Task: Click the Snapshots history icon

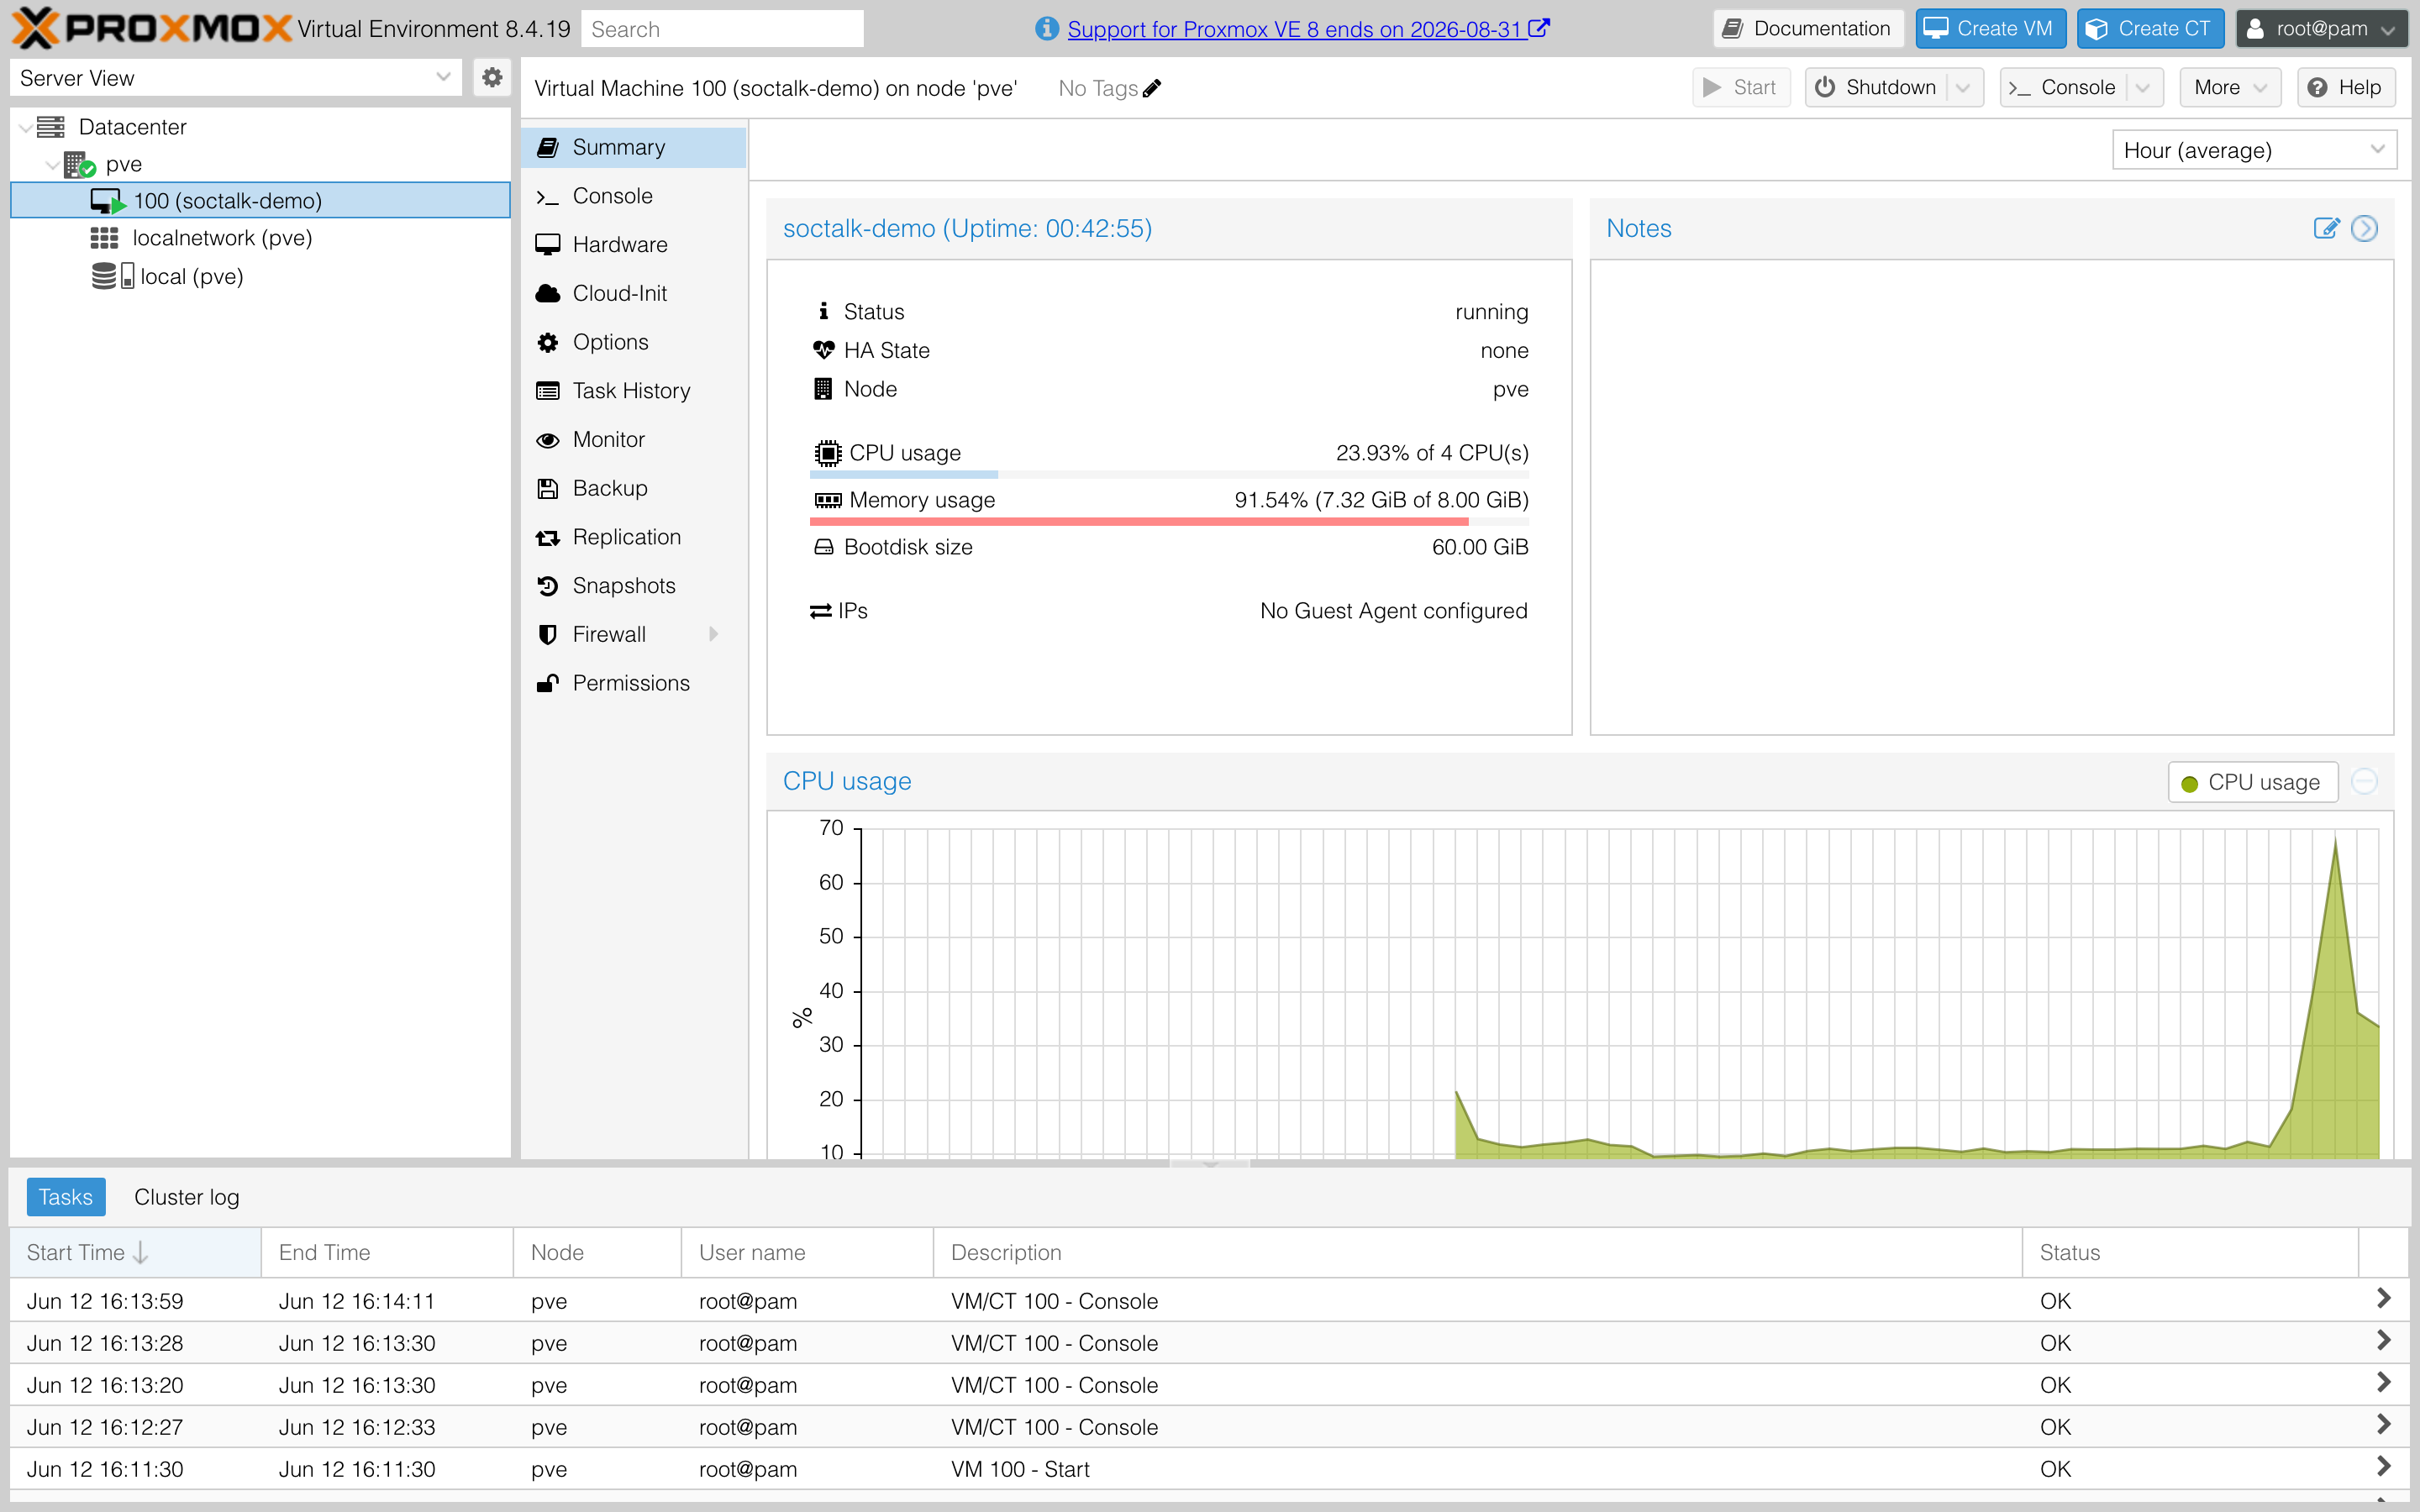Action: coord(547,586)
